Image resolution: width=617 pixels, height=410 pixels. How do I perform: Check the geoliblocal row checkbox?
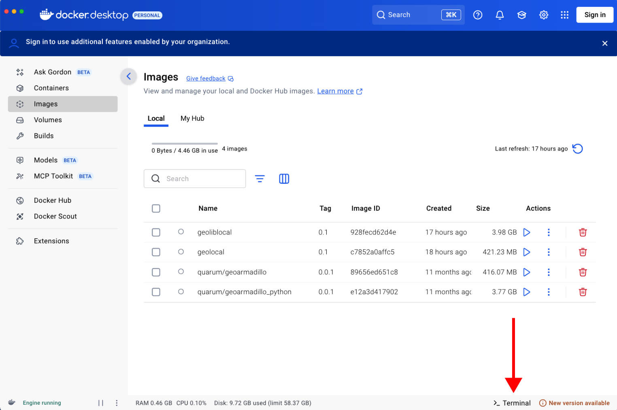[x=156, y=232]
